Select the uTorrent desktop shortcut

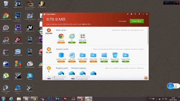tap(6, 77)
